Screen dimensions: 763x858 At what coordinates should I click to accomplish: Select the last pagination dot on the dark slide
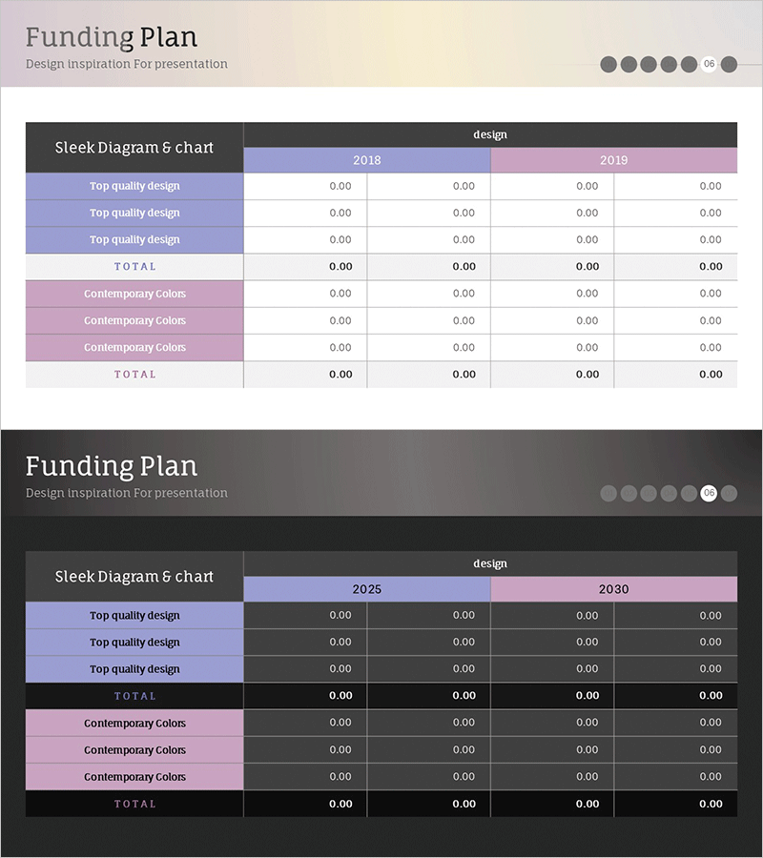[x=729, y=493]
